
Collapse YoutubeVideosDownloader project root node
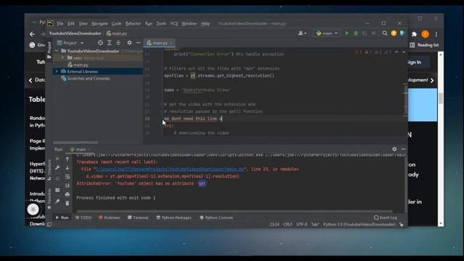coord(57,51)
